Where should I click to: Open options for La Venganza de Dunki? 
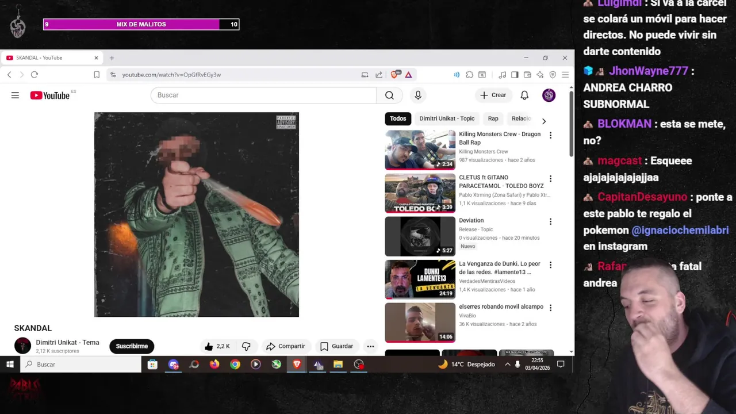(x=550, y=265)
